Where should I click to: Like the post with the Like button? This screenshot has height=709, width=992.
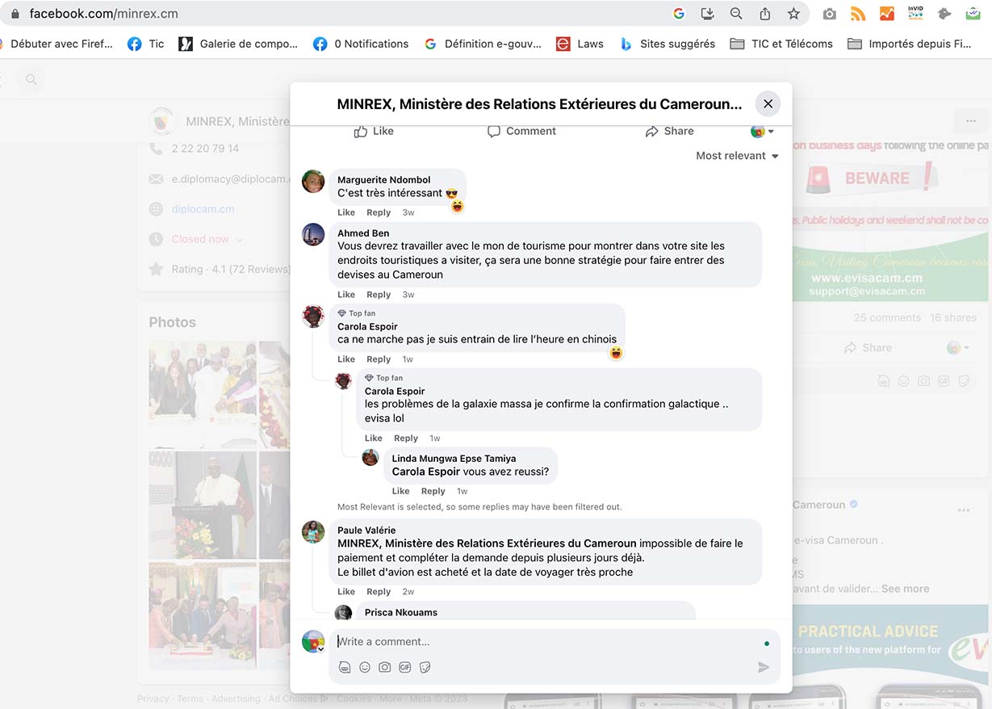(374, 131)
